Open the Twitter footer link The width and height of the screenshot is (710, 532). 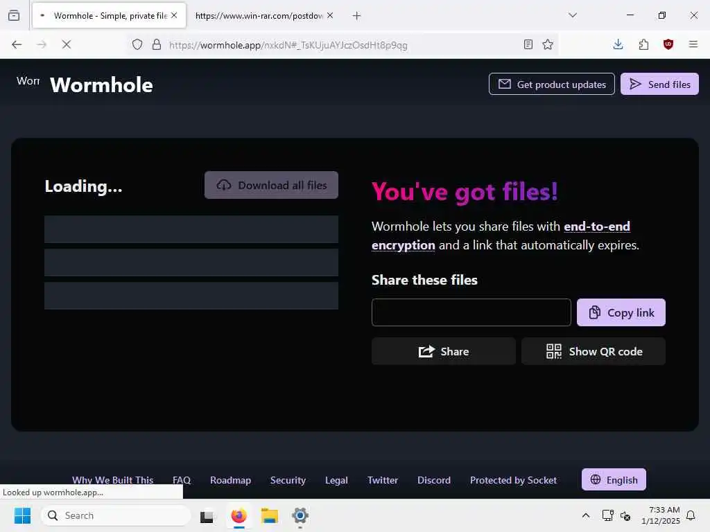[x=383, y=480]
